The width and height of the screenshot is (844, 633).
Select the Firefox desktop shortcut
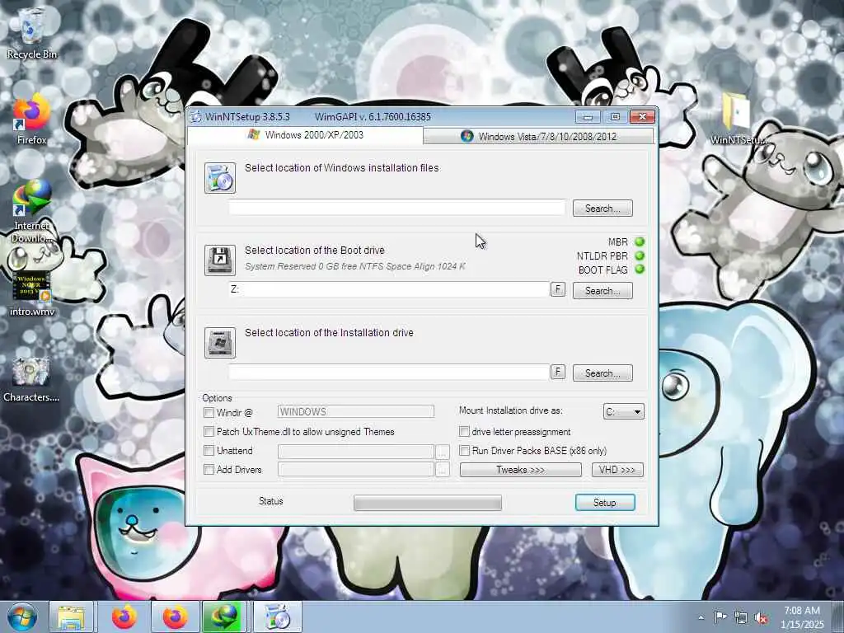tap(32, 119)
